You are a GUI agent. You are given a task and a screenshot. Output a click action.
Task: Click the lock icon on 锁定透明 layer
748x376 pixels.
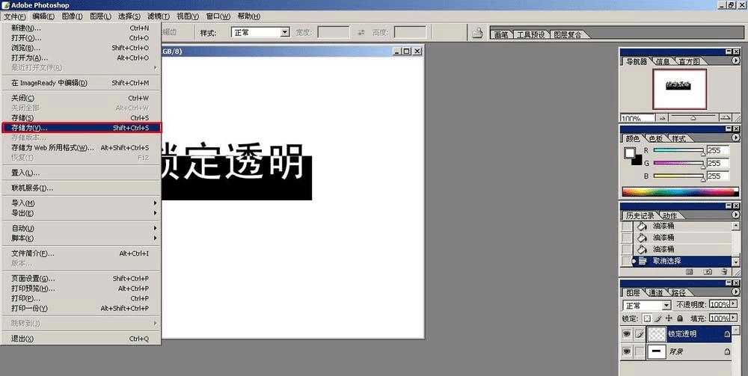[x=727, y=334]
